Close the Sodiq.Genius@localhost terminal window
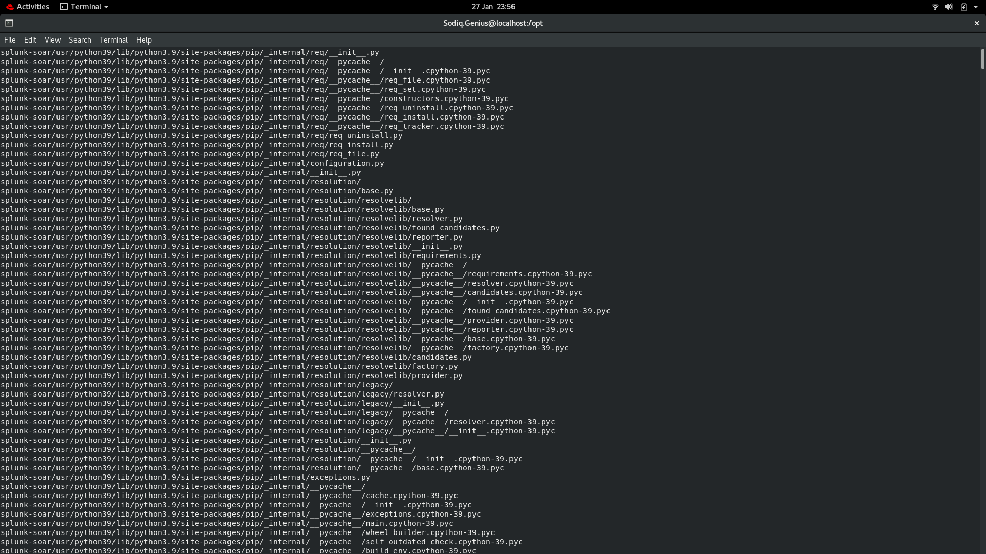Viewport: 986px width, 554px height. coord(976,23)
